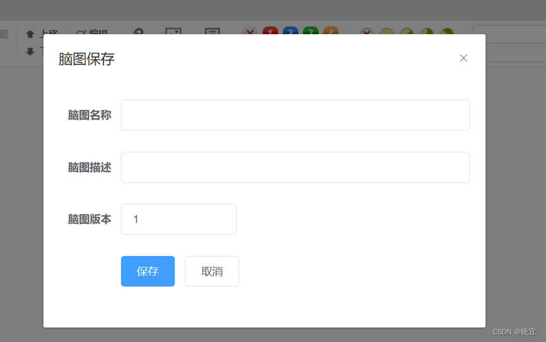The height and width of the screenshot is (342, 546).
Task: Click the 脑图描述 label
Action: 90,168
